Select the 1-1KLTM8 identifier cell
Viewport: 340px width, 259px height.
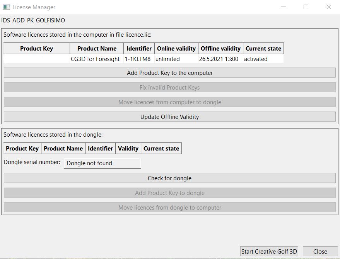click(138, 59)
